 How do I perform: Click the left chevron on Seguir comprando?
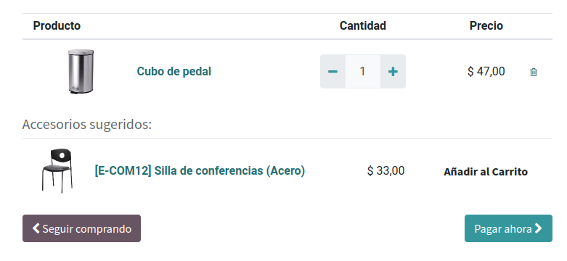click(36, 228)
